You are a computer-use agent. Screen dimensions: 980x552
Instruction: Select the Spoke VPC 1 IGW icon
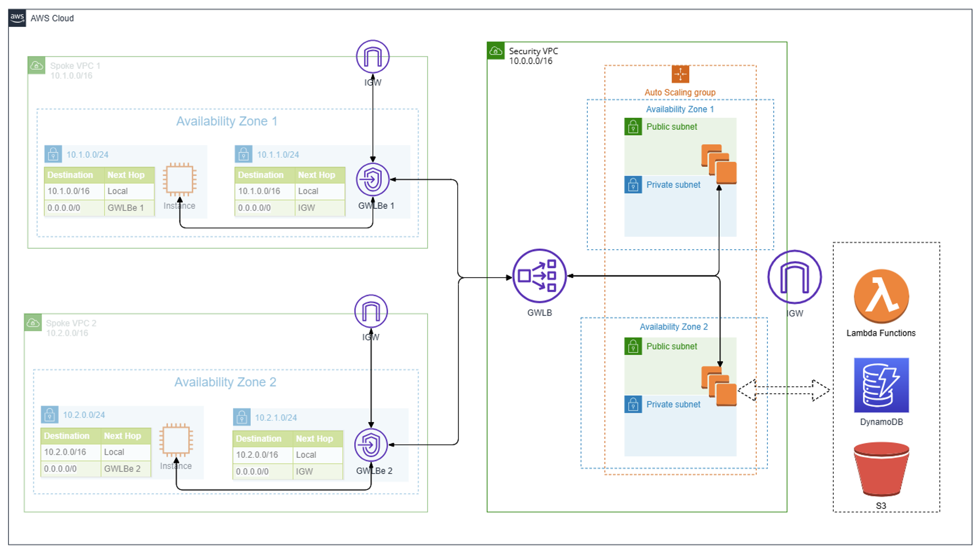pos(373,56)
